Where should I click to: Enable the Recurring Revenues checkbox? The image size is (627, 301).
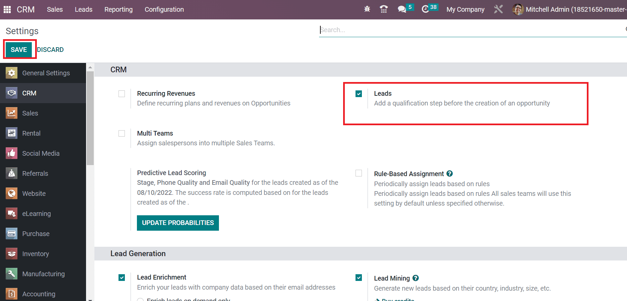(122, 94)
